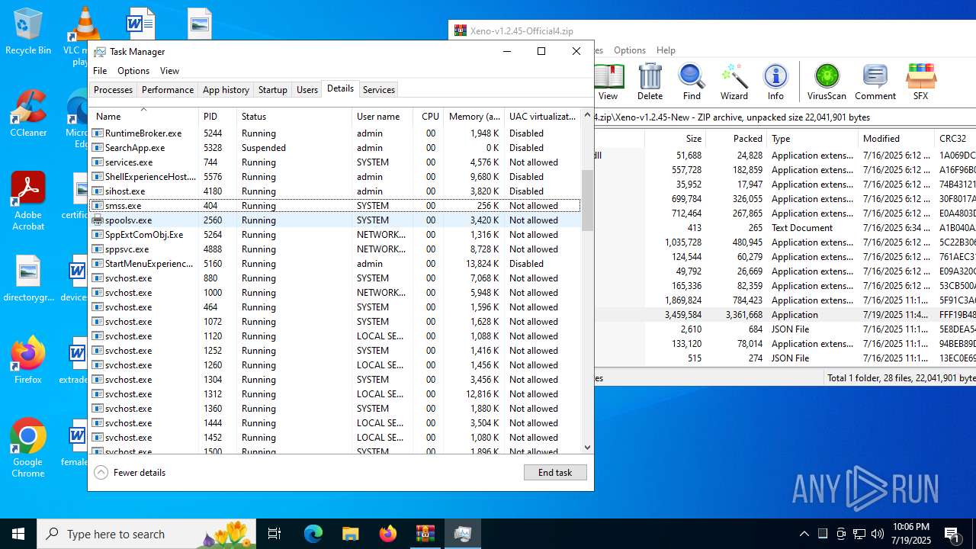Run VirusScan from WinRAR toolbar
The height and width of the screenshot is (549, 976).
point(827,81)
